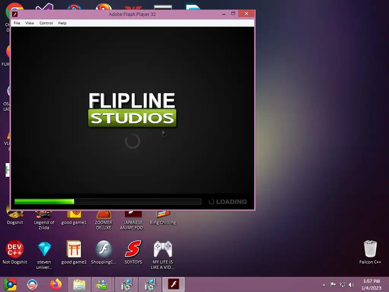Select the ShoppingC... Flash file icon

(103, 252)
